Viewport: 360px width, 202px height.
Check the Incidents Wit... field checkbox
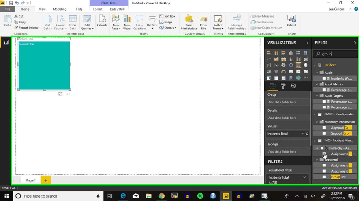324,78
